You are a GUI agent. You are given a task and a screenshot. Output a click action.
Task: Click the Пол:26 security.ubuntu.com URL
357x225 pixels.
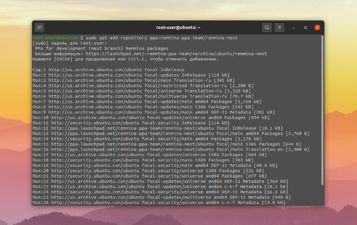(x=95, y=203)
